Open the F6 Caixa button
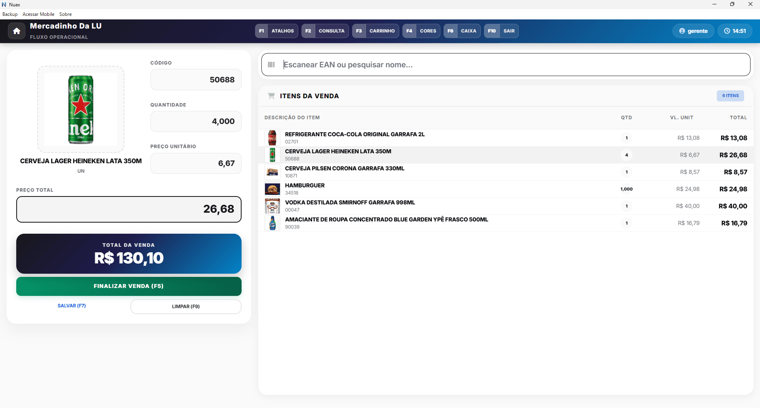 tap(462, 31)
